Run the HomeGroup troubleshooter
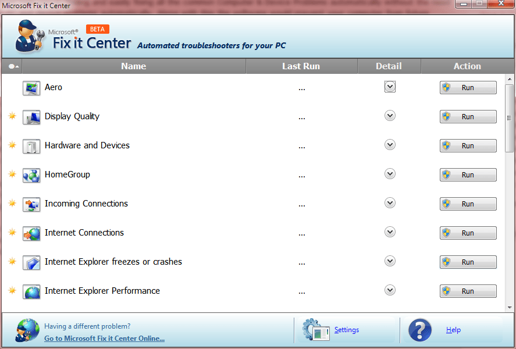This screenshot has height=349, width=516. 468,174
